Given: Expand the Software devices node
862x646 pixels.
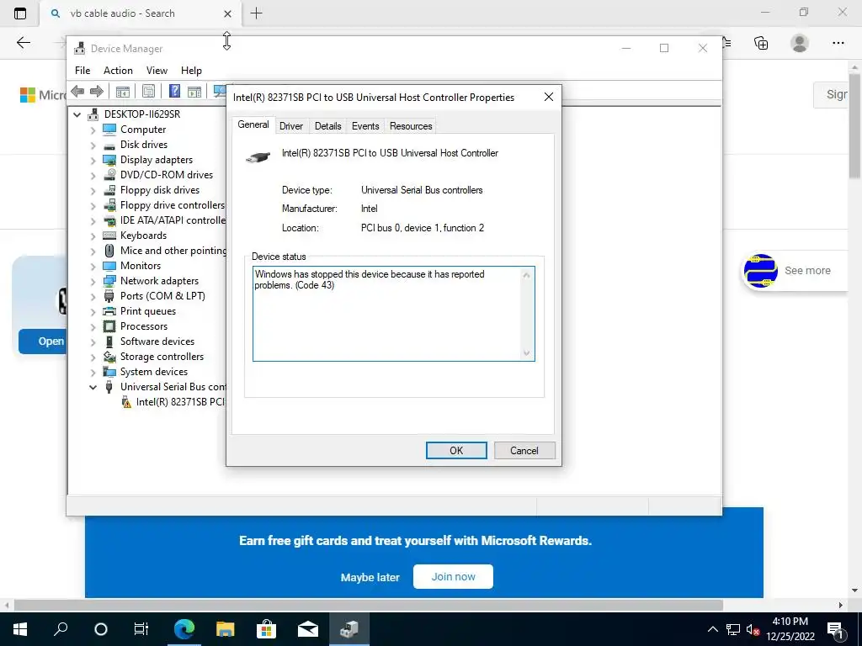Looking at the screenshot, I should [93, 342].
